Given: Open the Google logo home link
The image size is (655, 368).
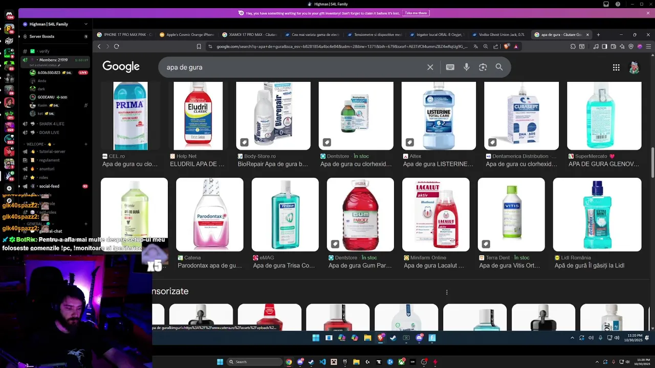Looking at the screenshot, I should click(x=121, y=66).
